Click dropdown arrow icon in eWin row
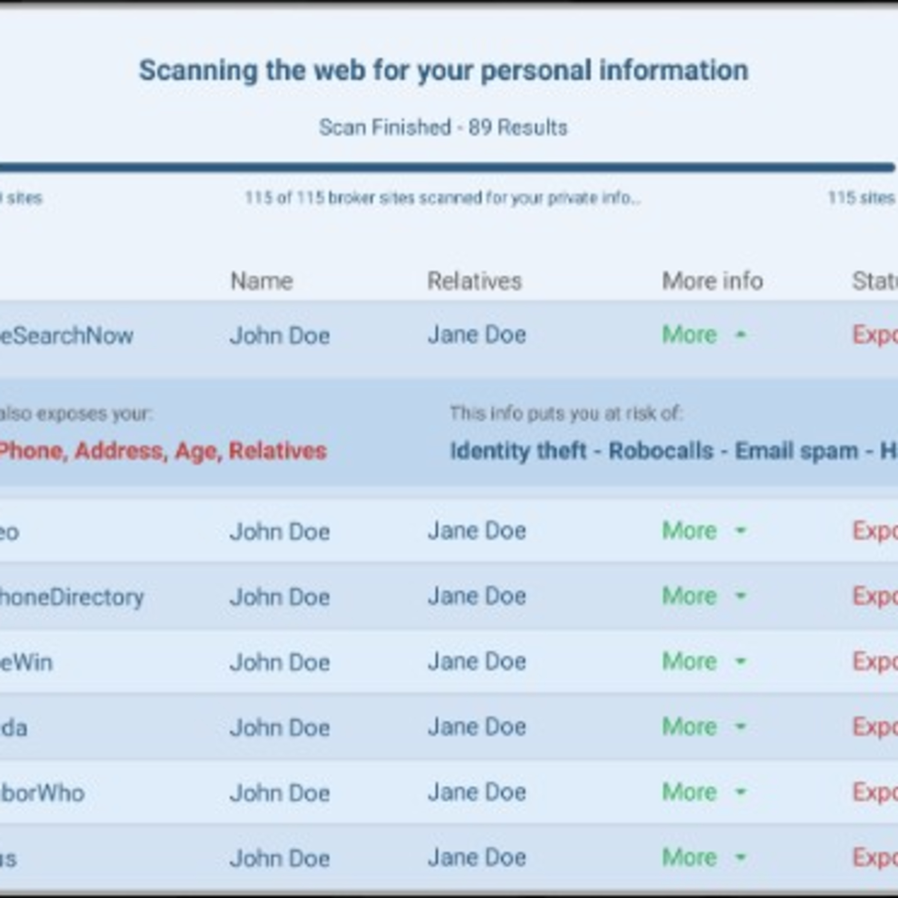 [741, 661]
